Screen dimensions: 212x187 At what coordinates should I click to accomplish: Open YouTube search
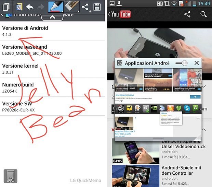tap(203, 14)
